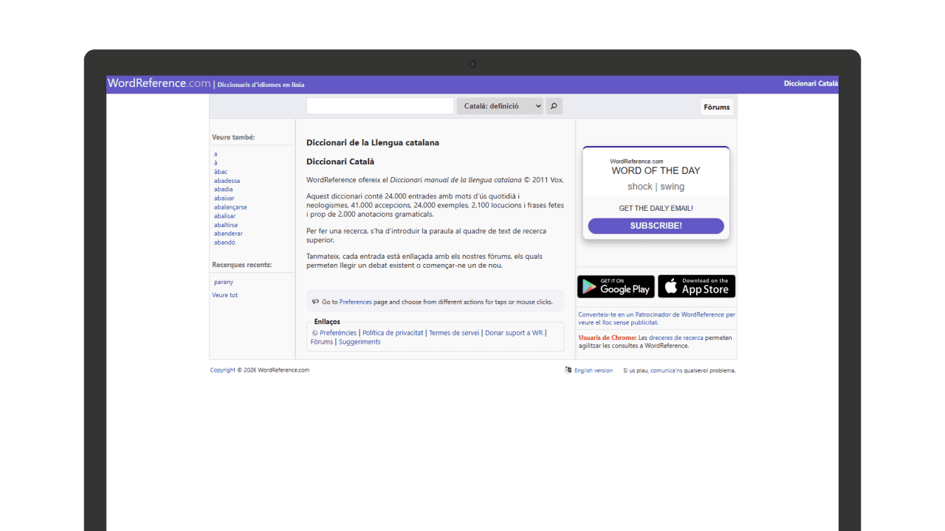This screenshot has width=945, height=531.
Task: Click the WordReference.com logo
Action: click(159, 83)
